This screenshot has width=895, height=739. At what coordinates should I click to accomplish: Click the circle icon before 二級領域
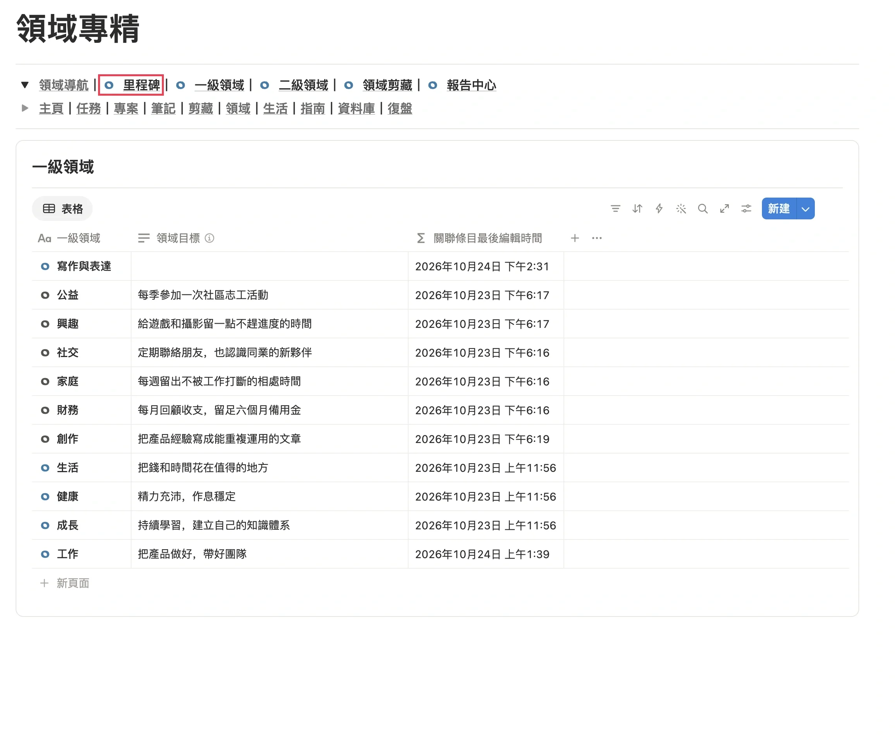[264, 85]
